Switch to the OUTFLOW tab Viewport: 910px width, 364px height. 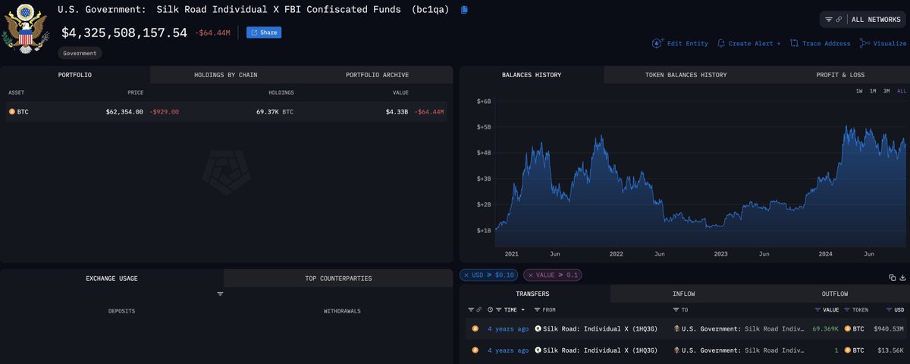click(834, 294)
